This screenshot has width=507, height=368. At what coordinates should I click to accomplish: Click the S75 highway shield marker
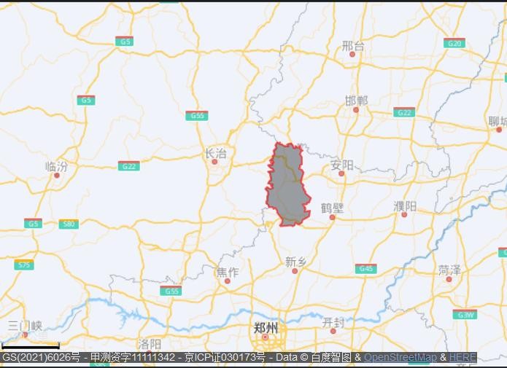click(24, 265)
